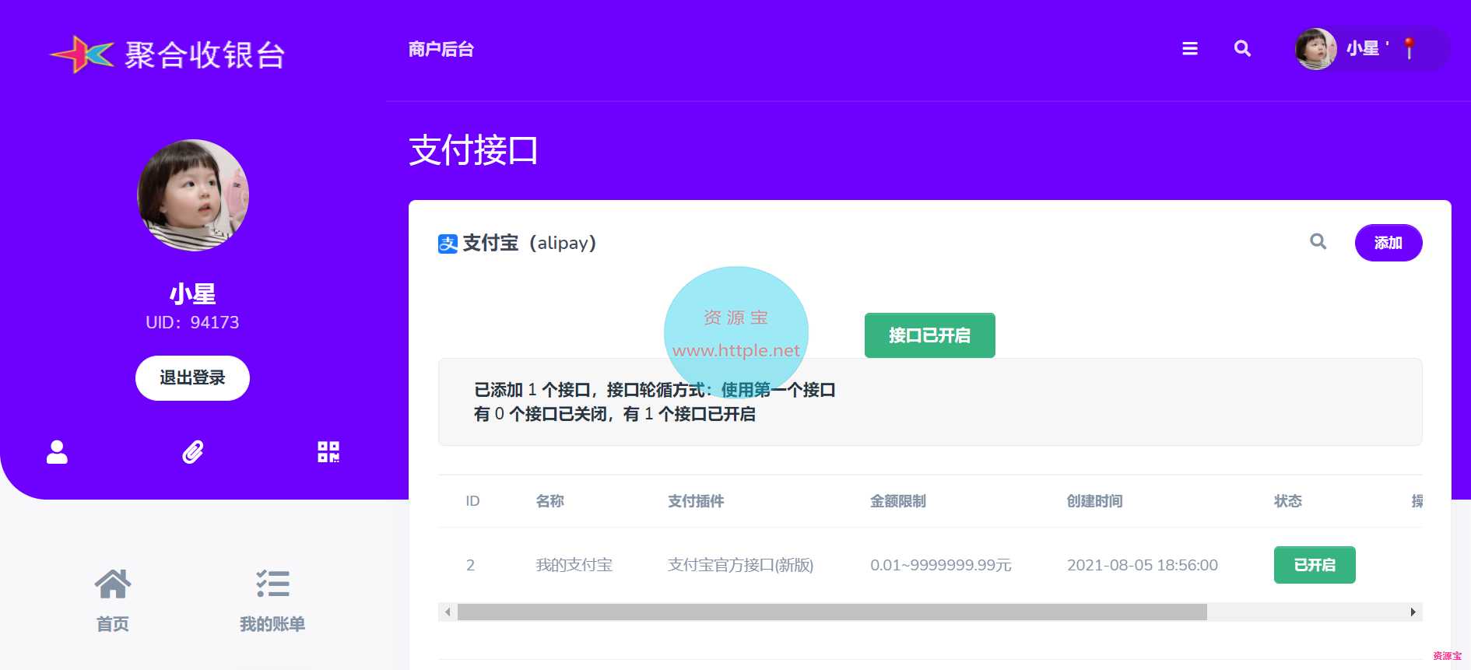Select the 首页 menu label
The width and height of the screenshot is (1471, 670).
(113, 624)
